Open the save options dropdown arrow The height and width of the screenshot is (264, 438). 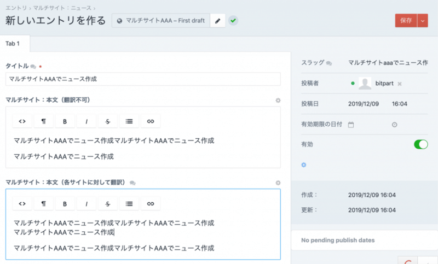(422, 20)
